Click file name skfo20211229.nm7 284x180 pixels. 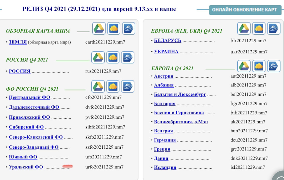(x=104, y=137)
